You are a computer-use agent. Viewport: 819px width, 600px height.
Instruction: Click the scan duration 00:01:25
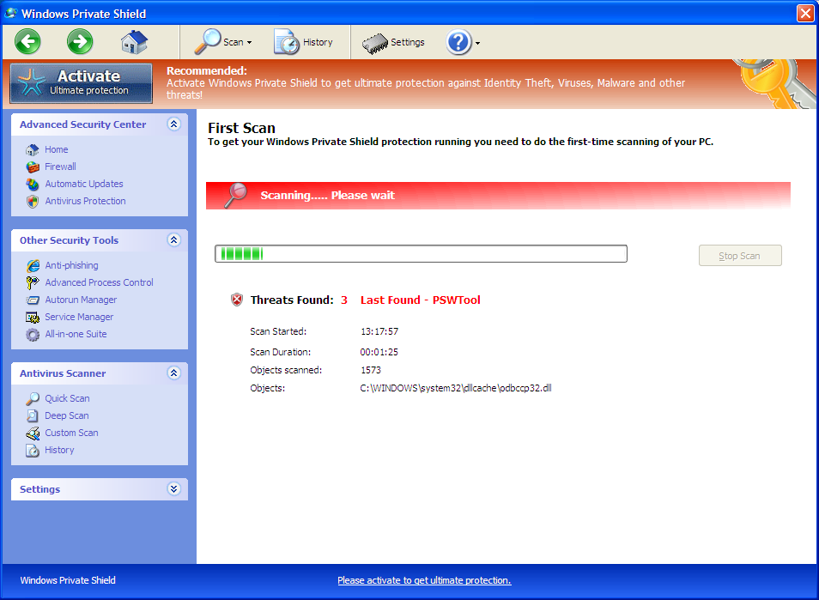pos(379,353)
